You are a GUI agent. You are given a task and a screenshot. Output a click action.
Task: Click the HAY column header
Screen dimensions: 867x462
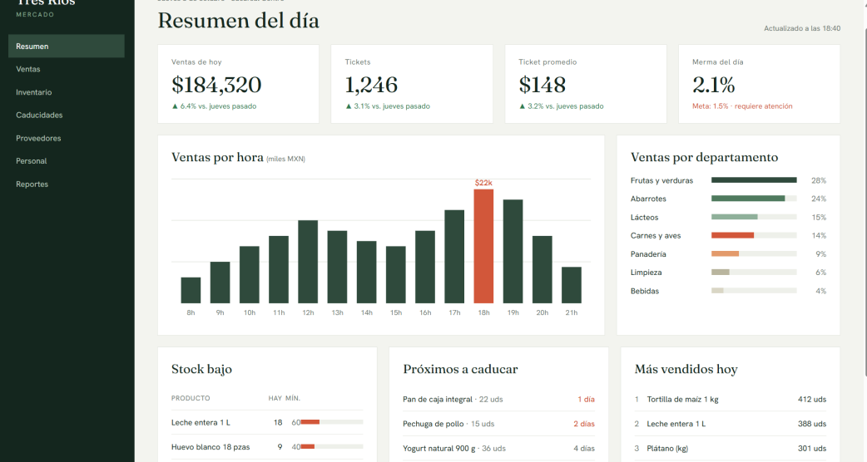275,398
